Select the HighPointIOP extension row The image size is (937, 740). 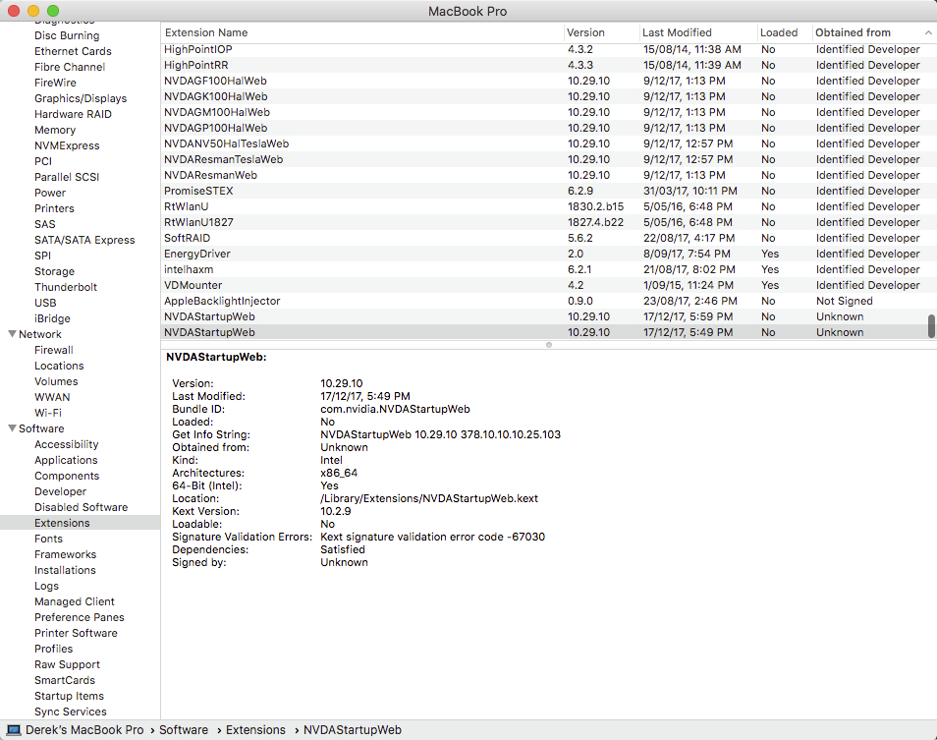(542, 49)
